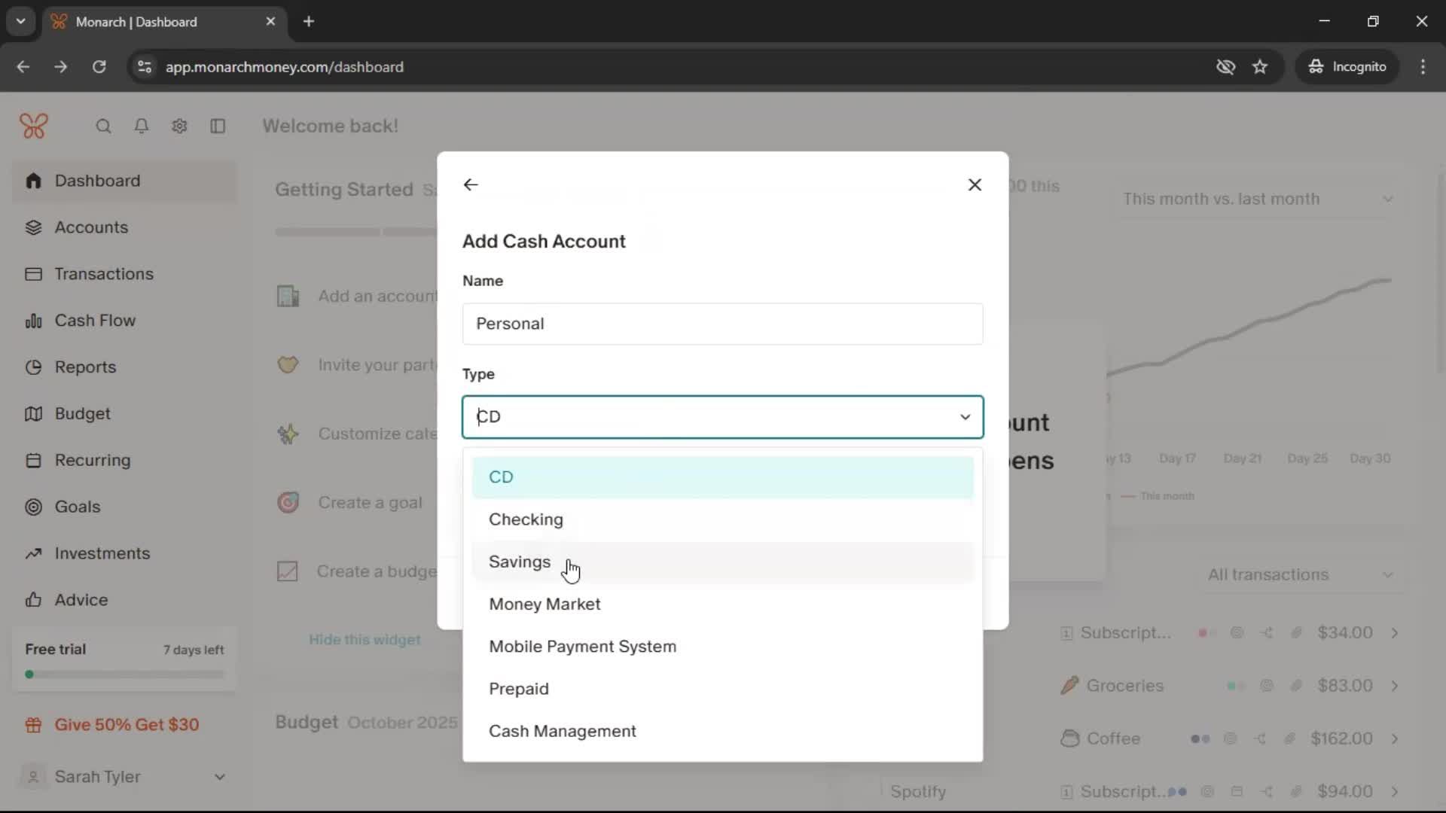Go back with the modal arrow
The image size is (1446, 813).
coord(471,184)
